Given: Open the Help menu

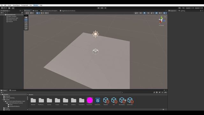Looking at the screenshot, I should click(41, 5).
